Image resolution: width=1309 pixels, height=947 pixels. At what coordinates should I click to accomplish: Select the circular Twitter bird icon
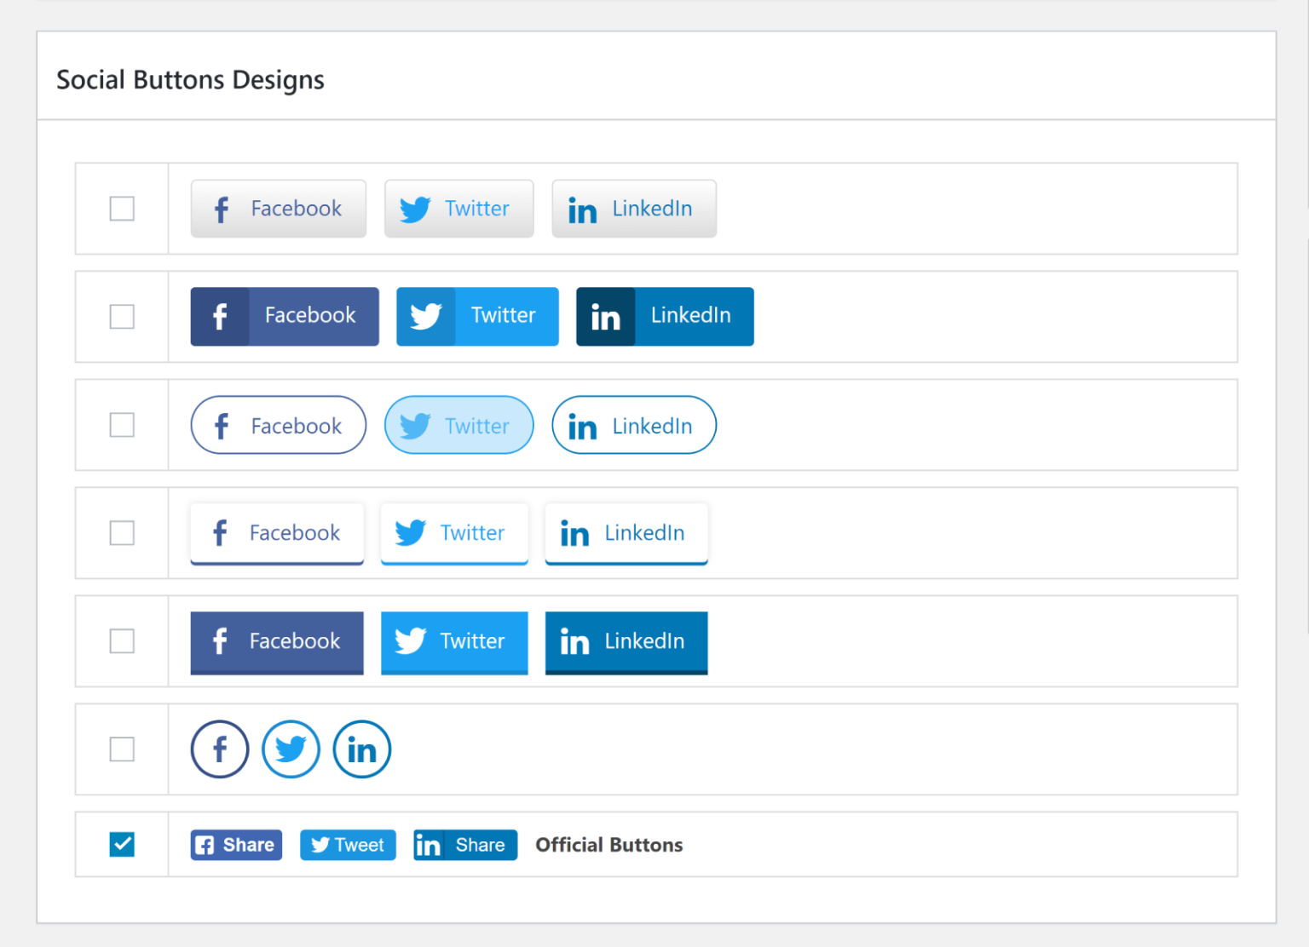click(x=291, y=749)
